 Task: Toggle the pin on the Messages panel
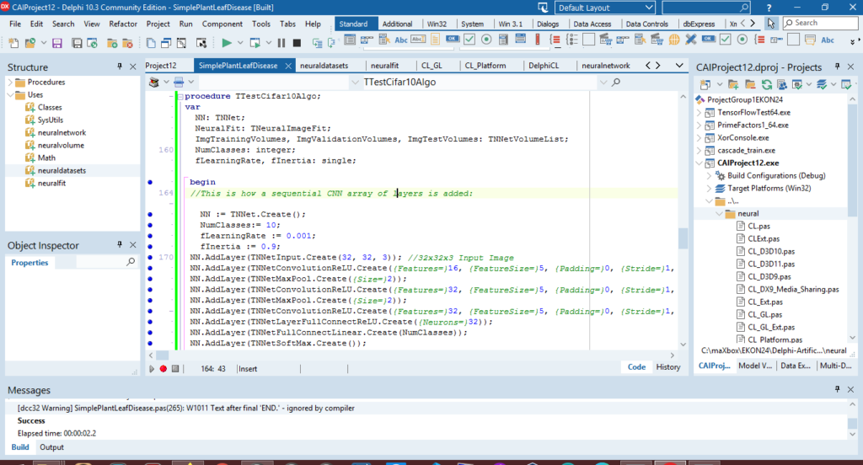pyautogui.click(x=837, y=389)
